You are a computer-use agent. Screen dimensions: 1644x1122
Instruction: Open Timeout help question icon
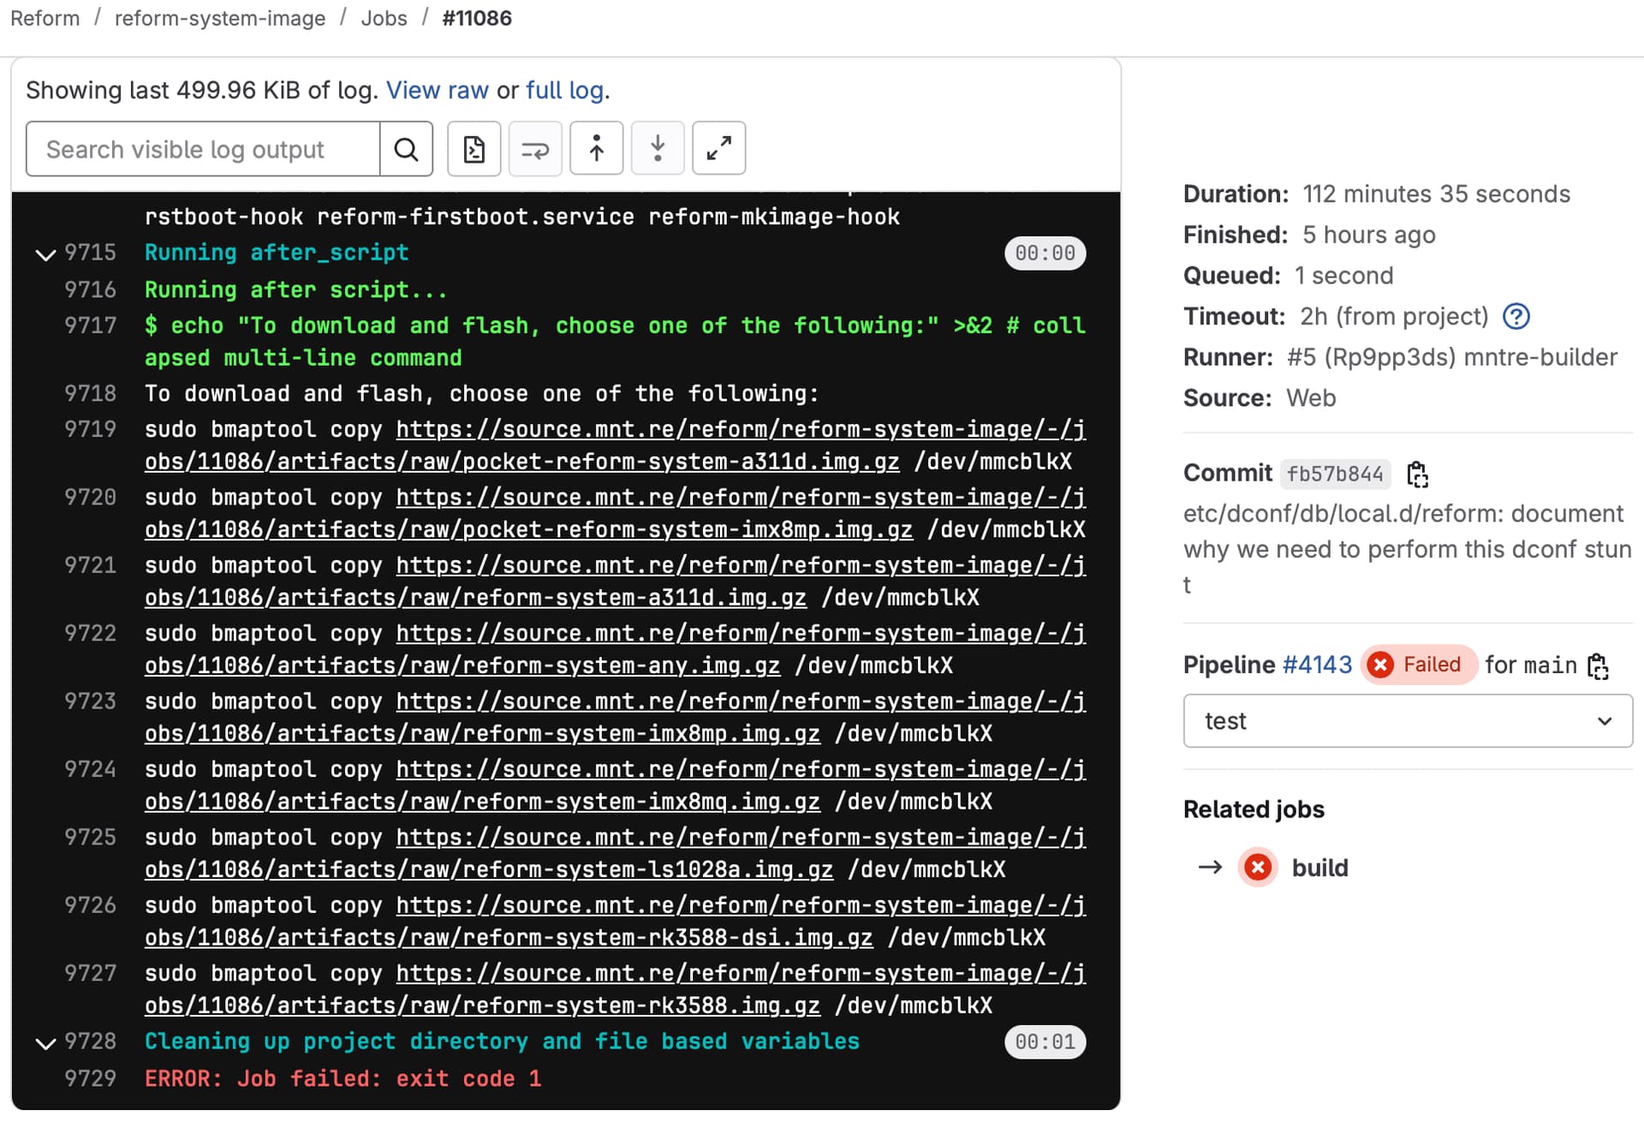pos(1516,317)
